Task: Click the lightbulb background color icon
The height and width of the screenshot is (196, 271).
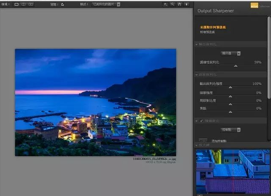Action: [x=187, y=4]
